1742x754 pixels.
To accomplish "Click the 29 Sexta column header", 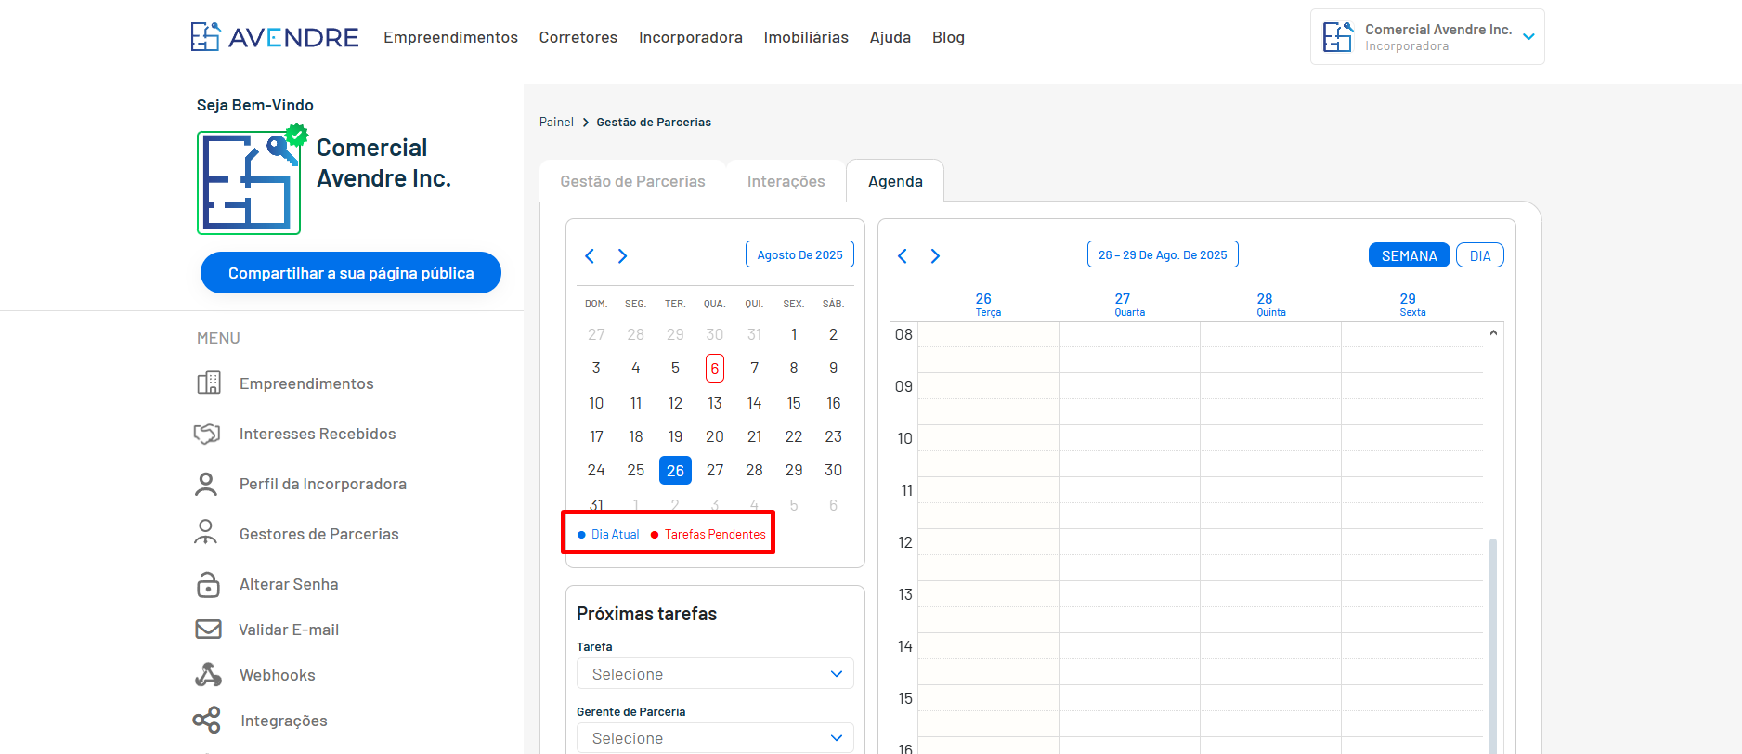I will (x=1412, y=305).
